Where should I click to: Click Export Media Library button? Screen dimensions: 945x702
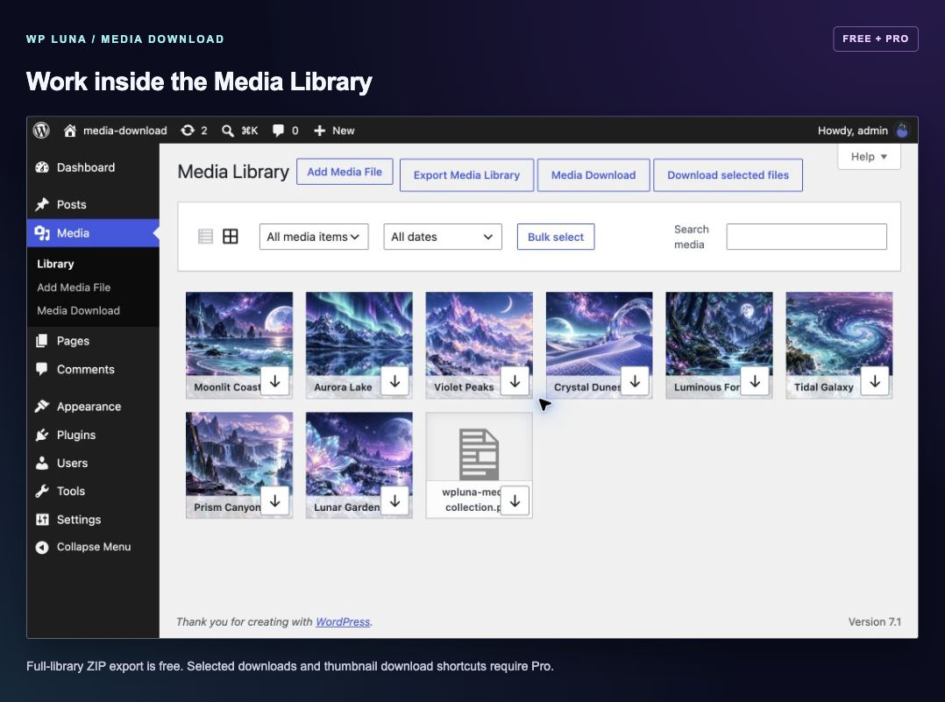tap(466, 175)
